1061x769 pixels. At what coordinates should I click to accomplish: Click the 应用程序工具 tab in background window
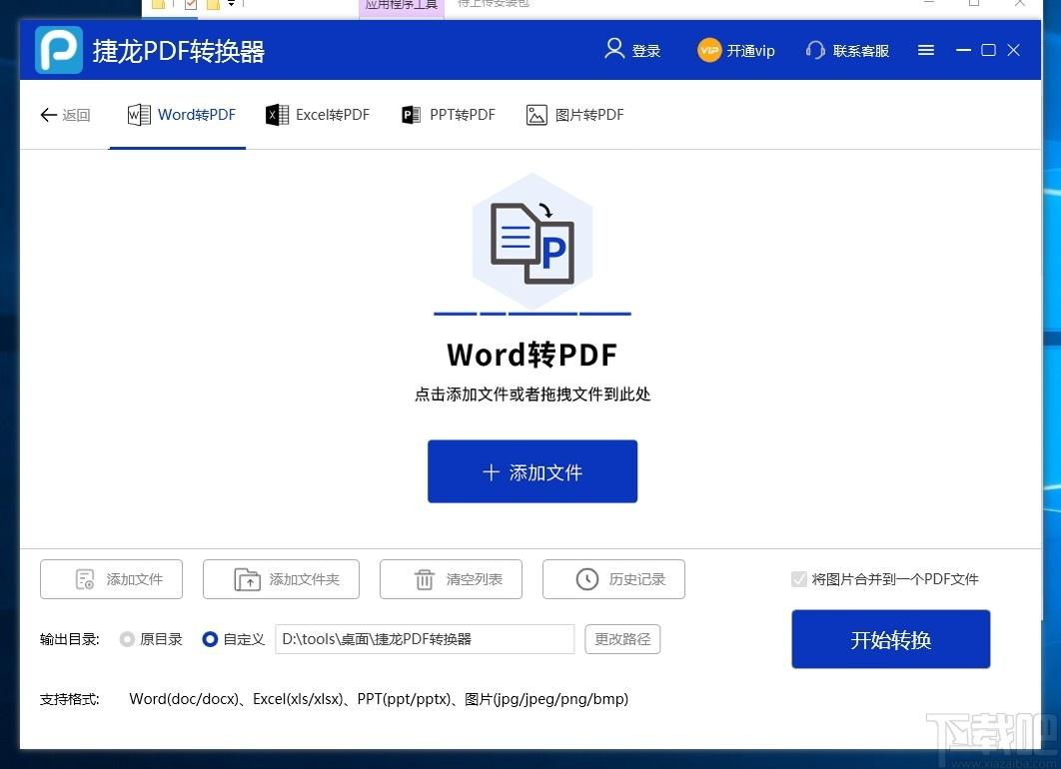pyautogui.click(x=402, y=5)
